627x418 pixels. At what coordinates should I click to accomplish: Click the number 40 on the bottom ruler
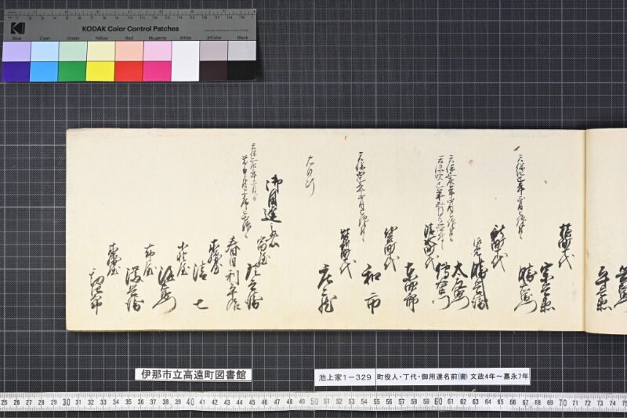pyautogui.click(x=190, y=402)
